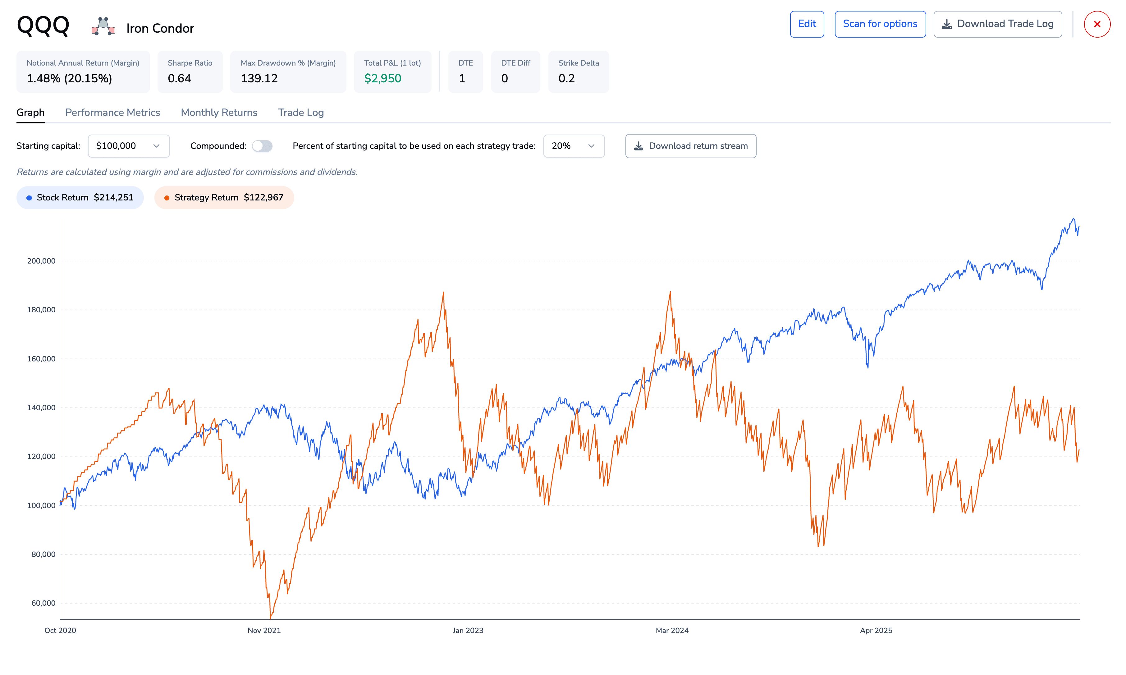Click the Notional Annual Return card
Image resolution: width=1126 pixels, height=675 pixels.
[83, 72]
